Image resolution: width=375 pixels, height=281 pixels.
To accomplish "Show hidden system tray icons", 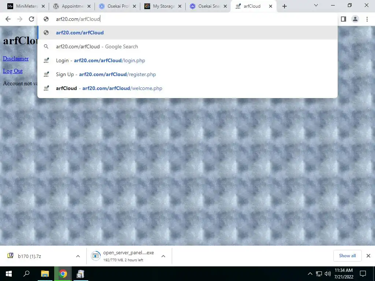I will click(310, 274).
